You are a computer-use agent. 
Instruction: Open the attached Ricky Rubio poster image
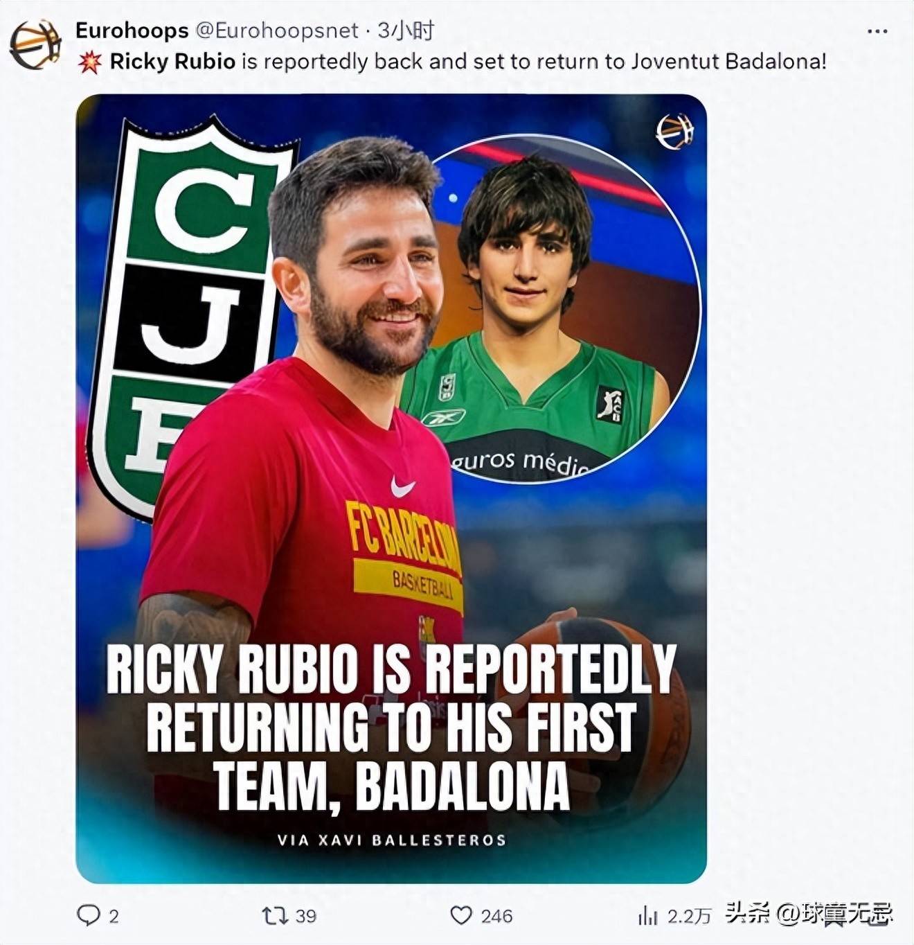(x=391, y=488)
